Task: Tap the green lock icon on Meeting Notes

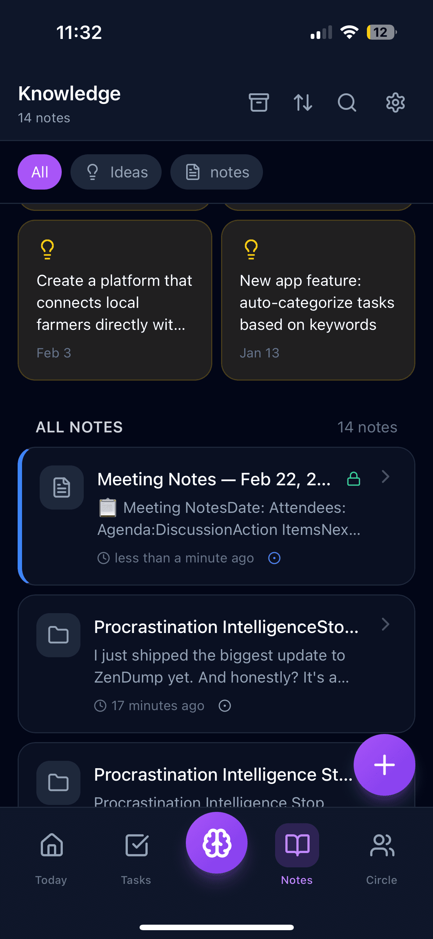Action: (354, 479)
